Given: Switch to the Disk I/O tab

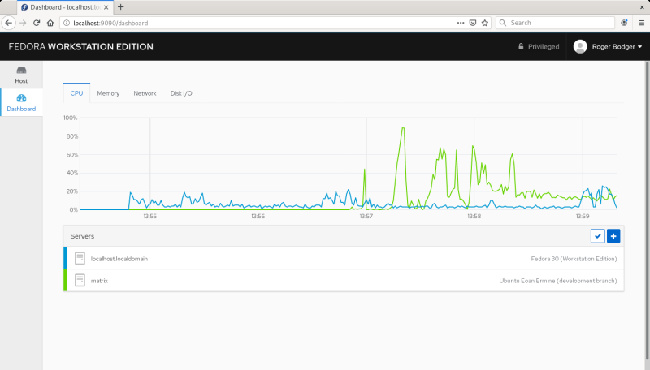Looking at the screenshot, I should click(x=181, y=93).
